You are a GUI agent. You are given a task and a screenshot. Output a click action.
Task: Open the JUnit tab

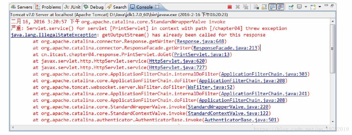(73, 7)
